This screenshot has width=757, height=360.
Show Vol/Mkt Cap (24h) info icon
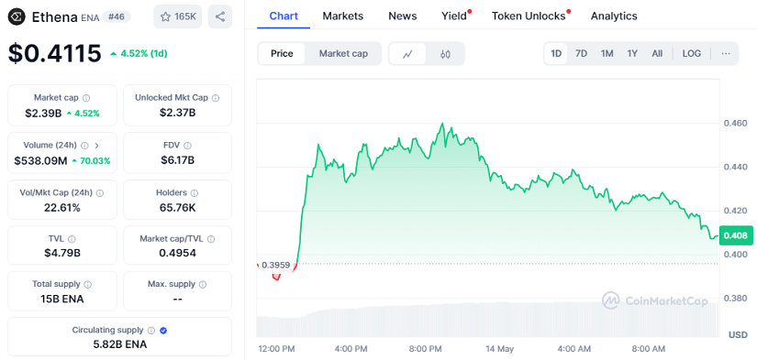tap(99, 192)
